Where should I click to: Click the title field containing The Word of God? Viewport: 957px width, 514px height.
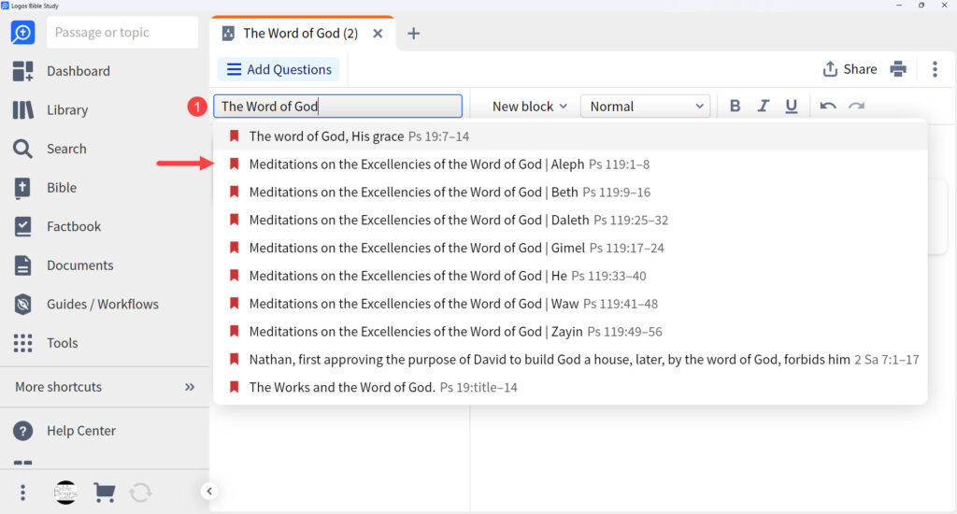click(337, 107)
